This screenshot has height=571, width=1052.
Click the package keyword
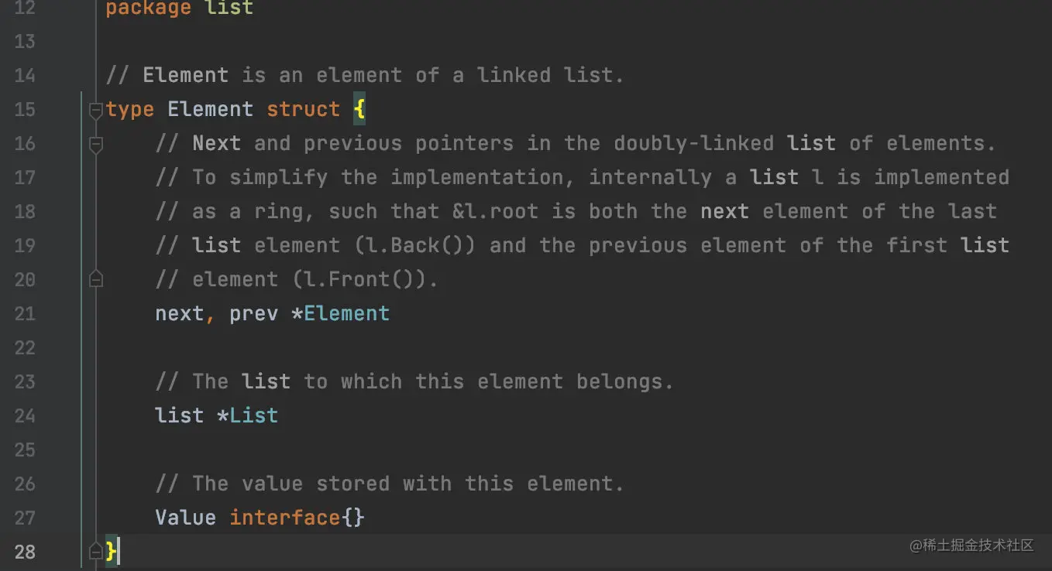point(148,9)
